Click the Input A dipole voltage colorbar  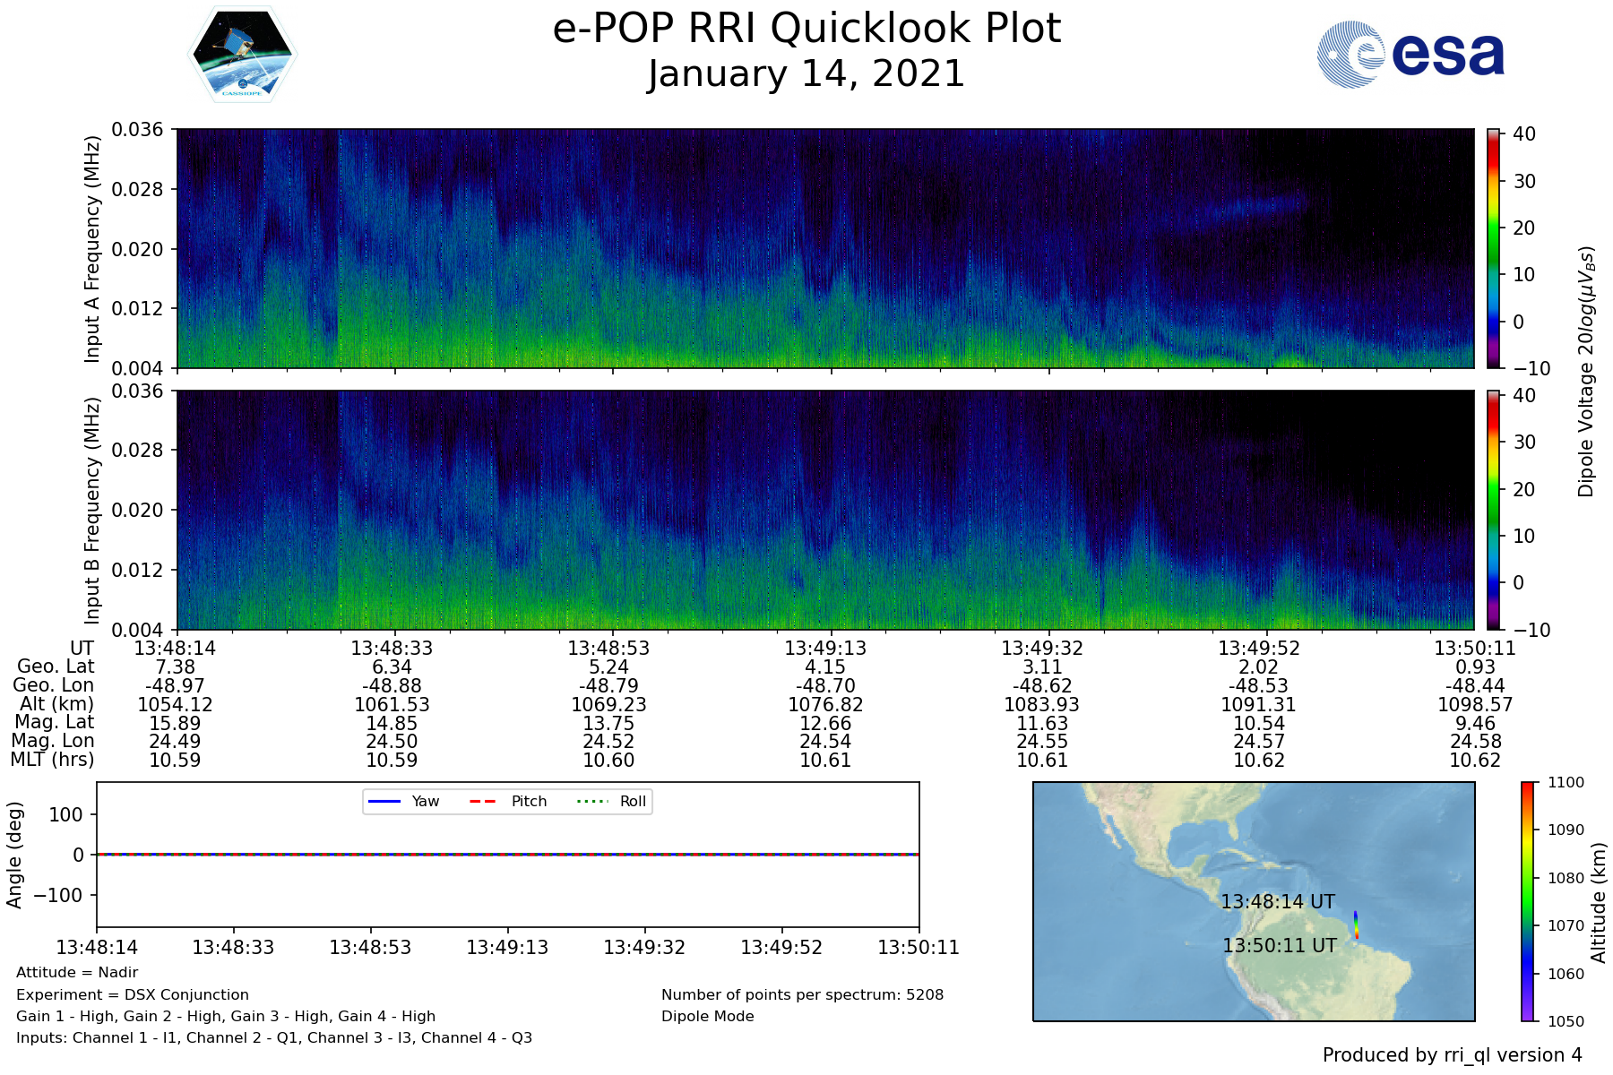[x=1493, y=248]
